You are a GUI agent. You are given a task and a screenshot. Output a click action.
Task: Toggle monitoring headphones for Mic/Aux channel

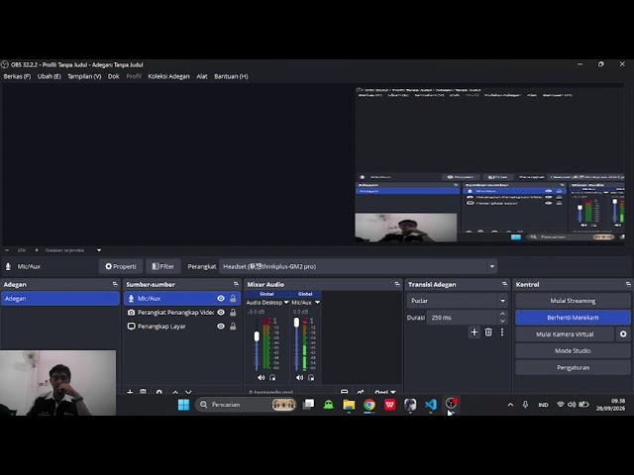(311, 378)
